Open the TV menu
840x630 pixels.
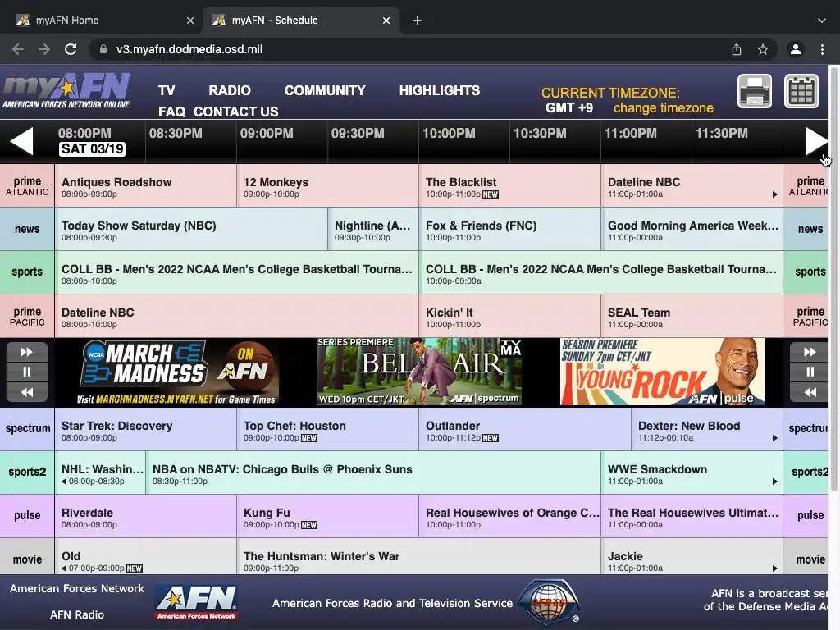pyautogui.click(x=167, y=90)
